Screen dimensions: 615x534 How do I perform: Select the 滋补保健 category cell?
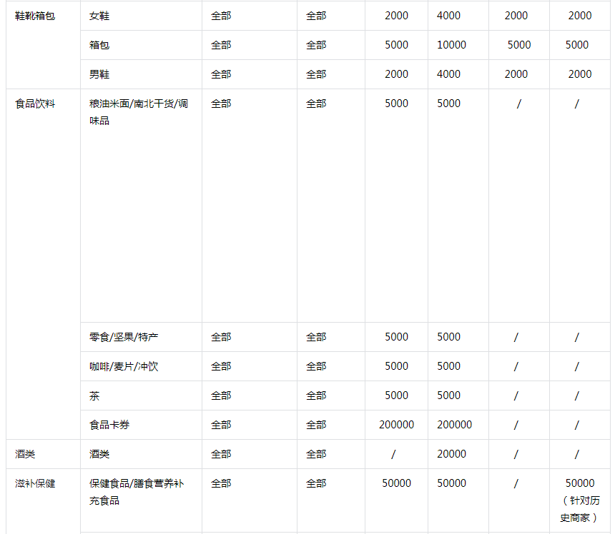tap(29, 483)
